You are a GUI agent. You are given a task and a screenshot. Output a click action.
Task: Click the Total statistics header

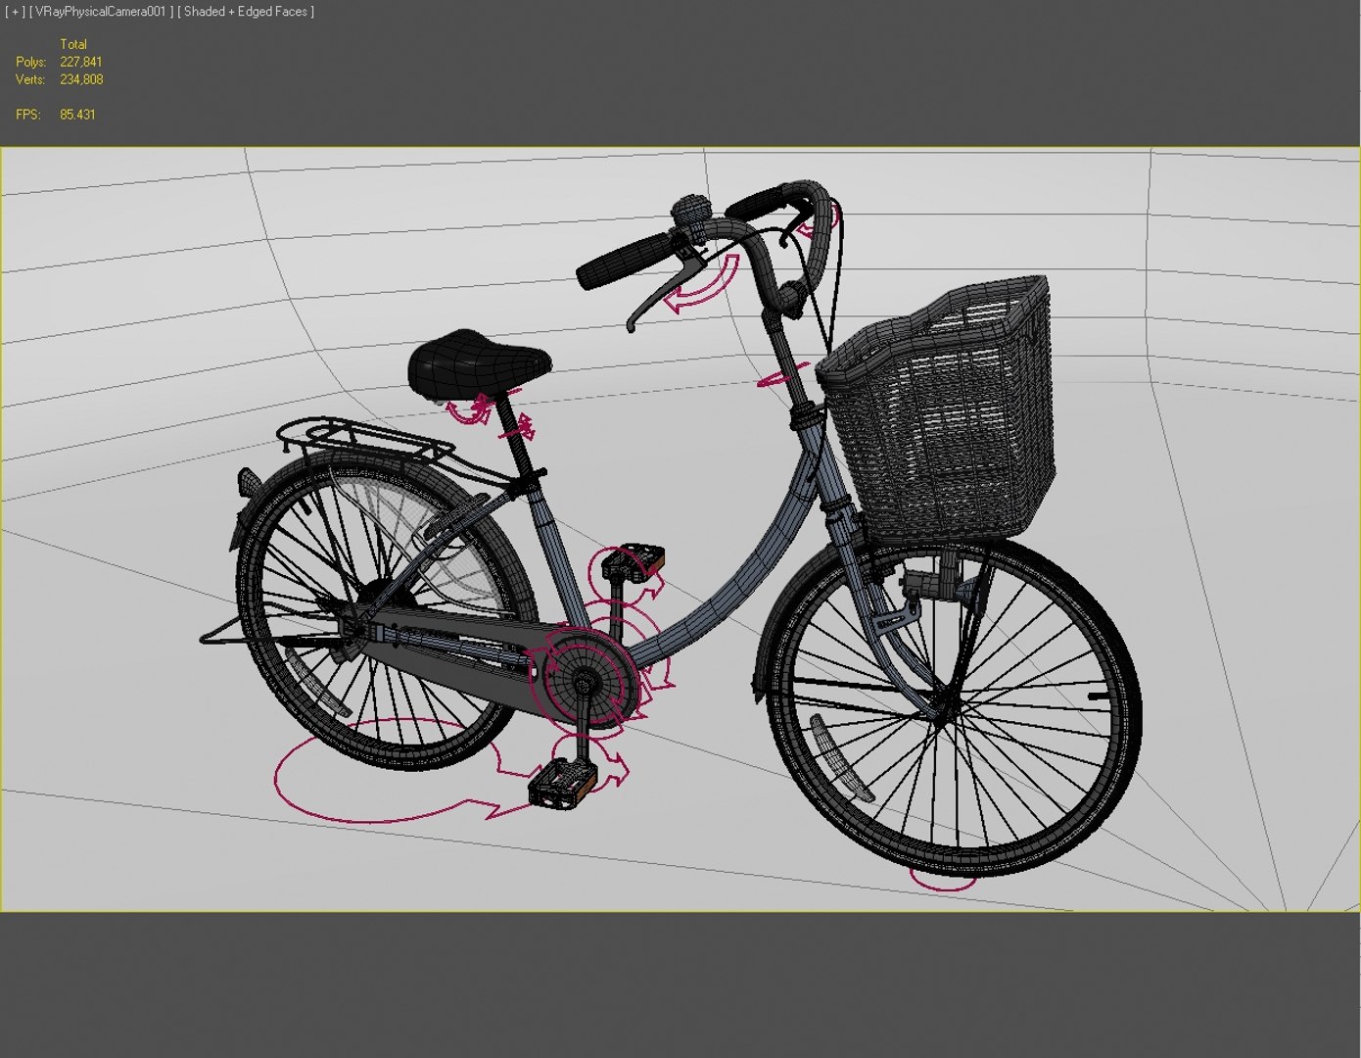73,44
